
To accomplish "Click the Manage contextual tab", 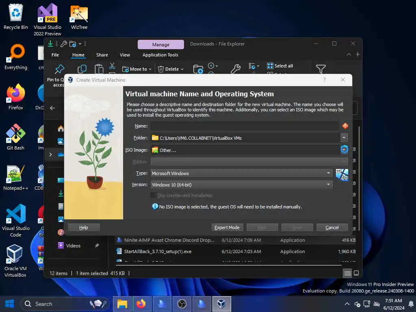I will pyautogui.click(x=161, y=45).
